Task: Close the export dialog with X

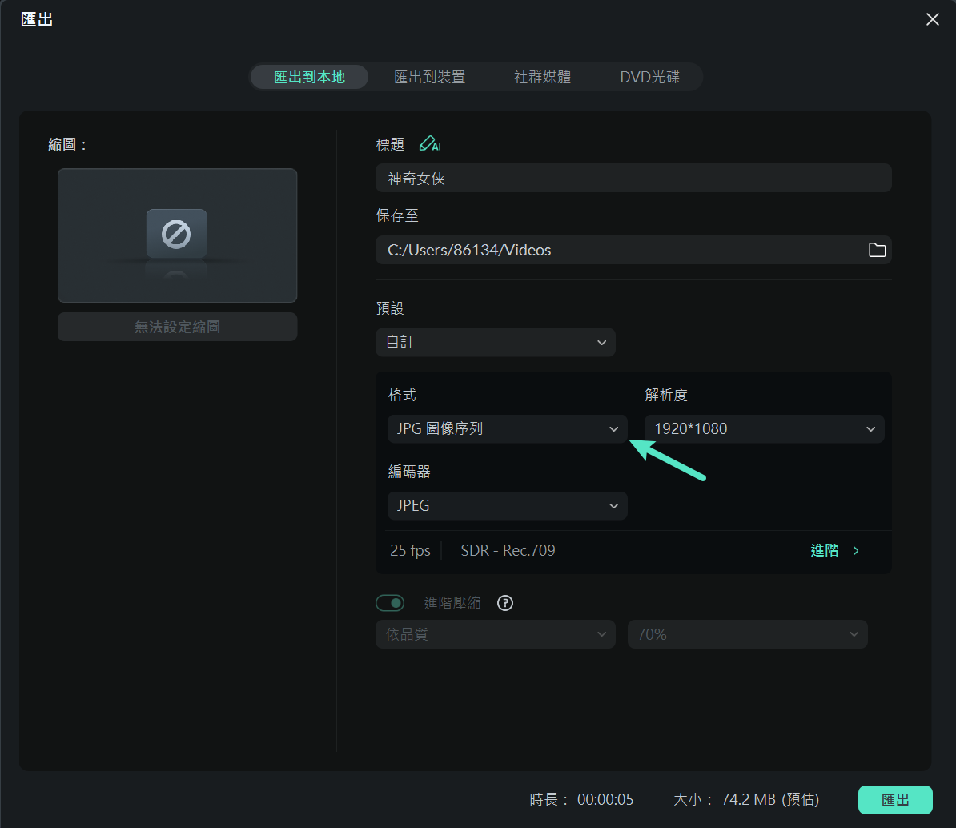Action: (x=932, y=19)
